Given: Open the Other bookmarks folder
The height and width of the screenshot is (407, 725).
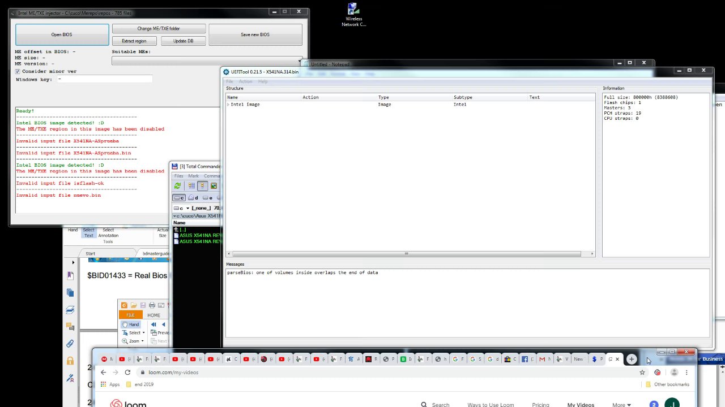Looking at the screenshot, I should pyautogui.click(x=667, y=384).
